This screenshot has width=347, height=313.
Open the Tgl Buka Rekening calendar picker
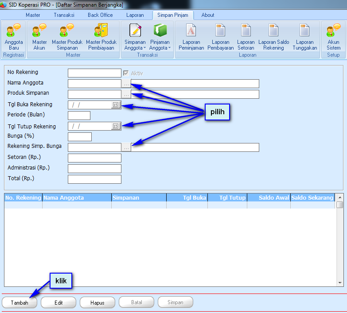(116, 105)
